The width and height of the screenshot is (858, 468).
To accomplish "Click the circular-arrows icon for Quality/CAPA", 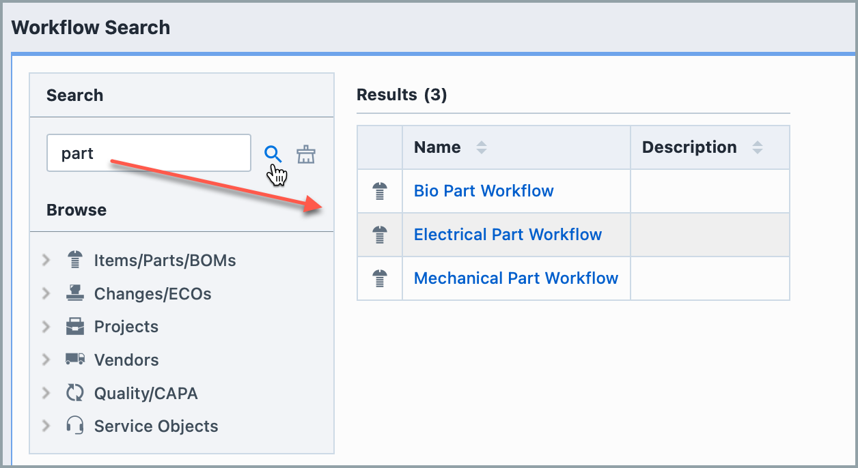I will 75,393.
